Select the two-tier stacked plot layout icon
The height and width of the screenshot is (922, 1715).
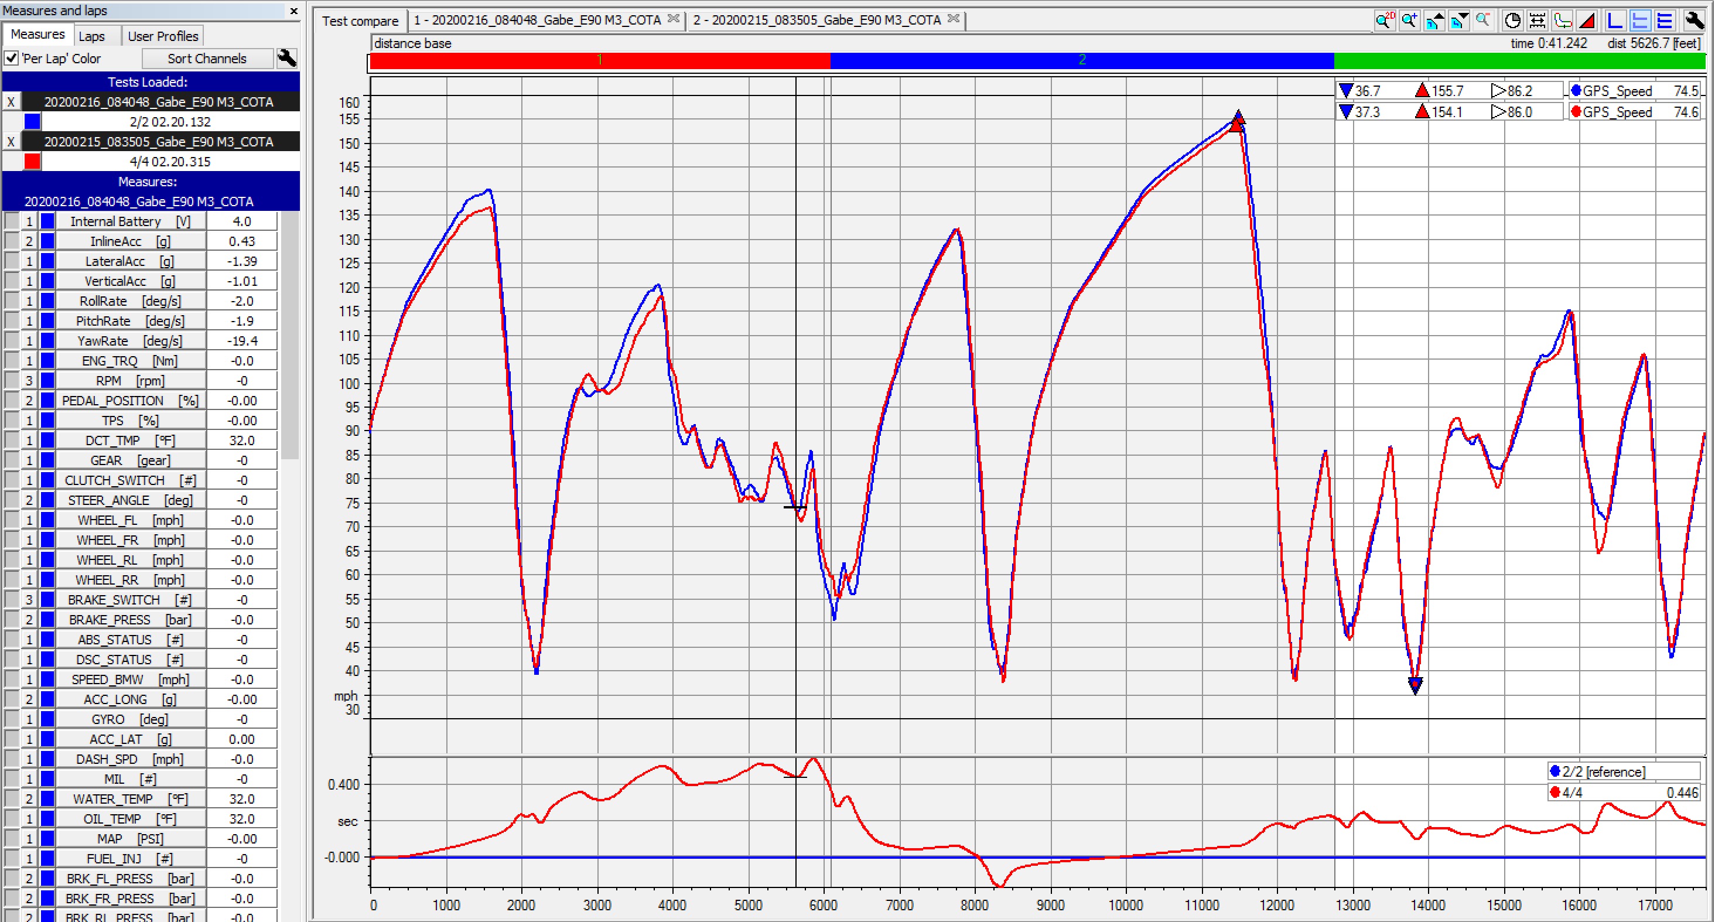point(1640,21)
